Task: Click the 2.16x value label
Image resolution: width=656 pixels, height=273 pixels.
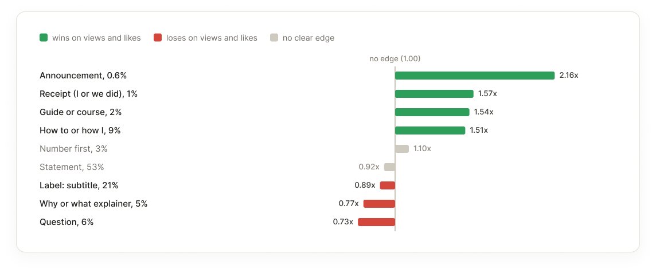Action: [x=569, y=76]
